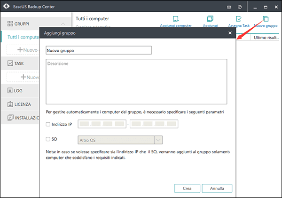
Task: Click the LICENZA badge icon
Action: (10, 104)
